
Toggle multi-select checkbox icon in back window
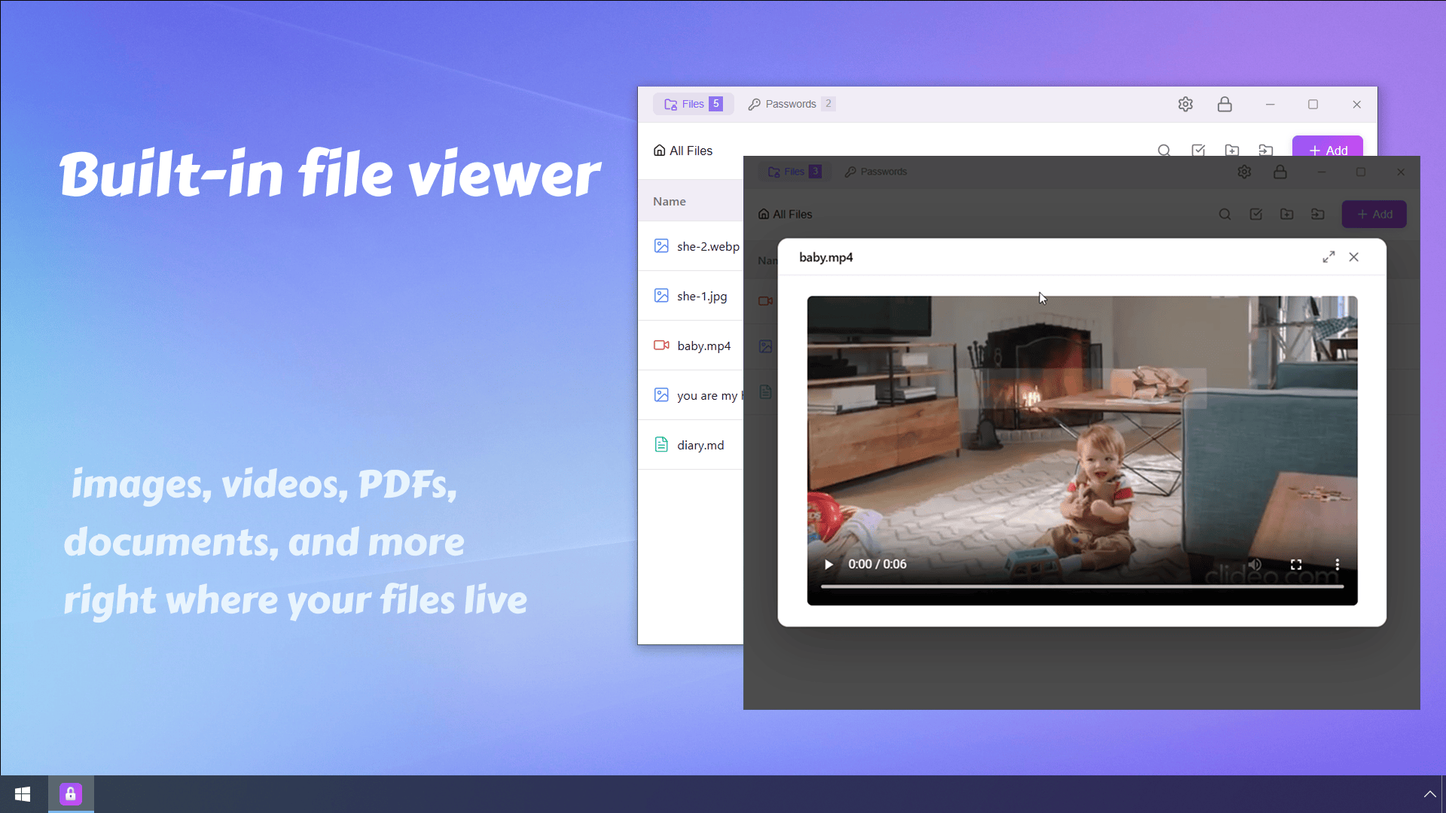tap(1198, 150)
